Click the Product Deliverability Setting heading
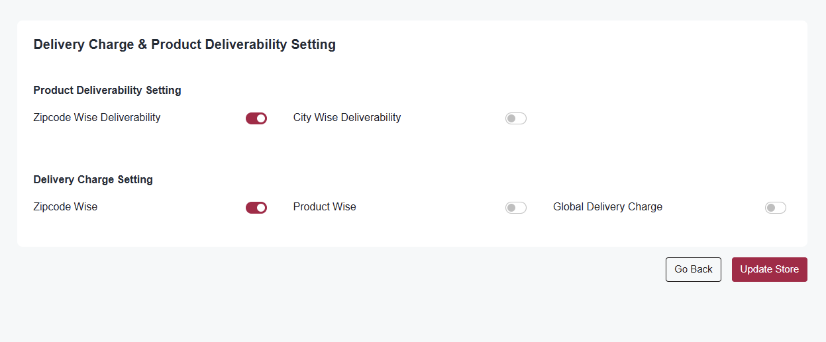 107,90
